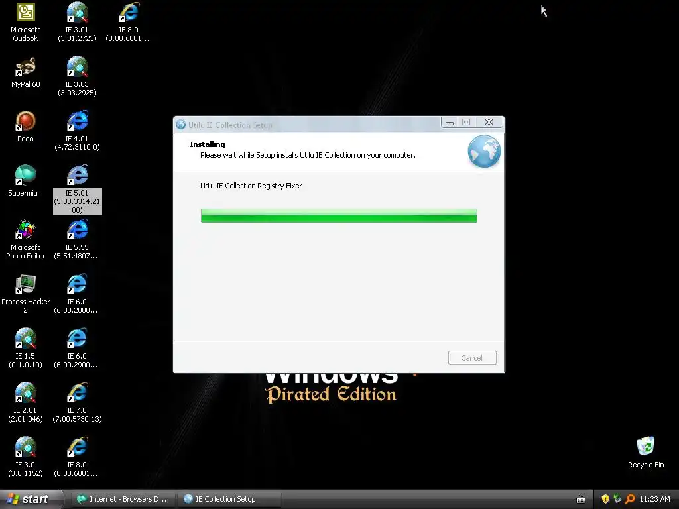This screenshot has width=679, height=509.
Task: Click the IE 5.55 (5.51.4807) shortcut
Action: (77, 240)
